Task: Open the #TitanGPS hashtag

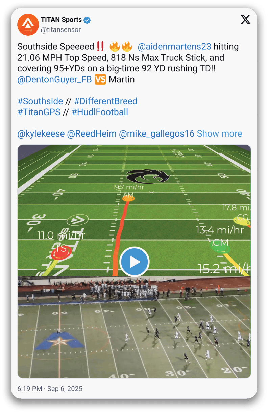Action: click(39, 112)
